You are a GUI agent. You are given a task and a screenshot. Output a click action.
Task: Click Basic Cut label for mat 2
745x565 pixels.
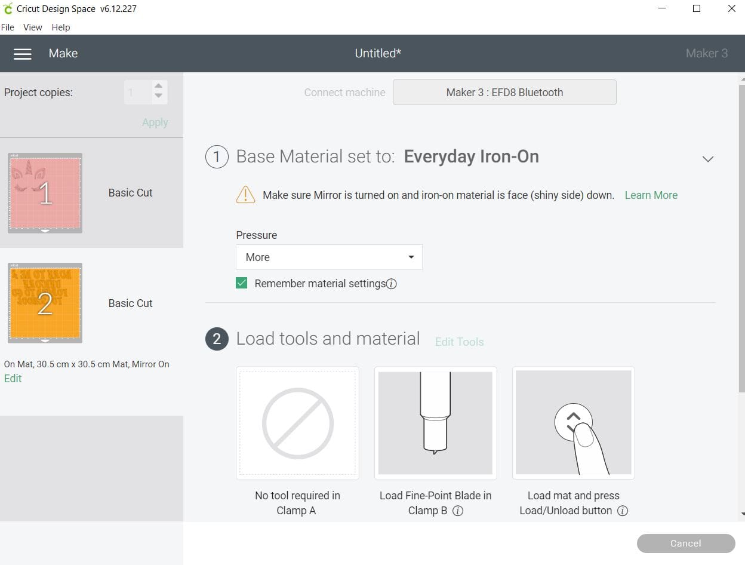pos(131,303)
